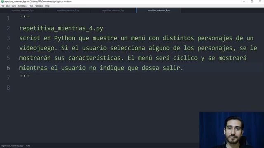Open the Help menu
This screenshot has height=148, width=264.
[47, 6]
